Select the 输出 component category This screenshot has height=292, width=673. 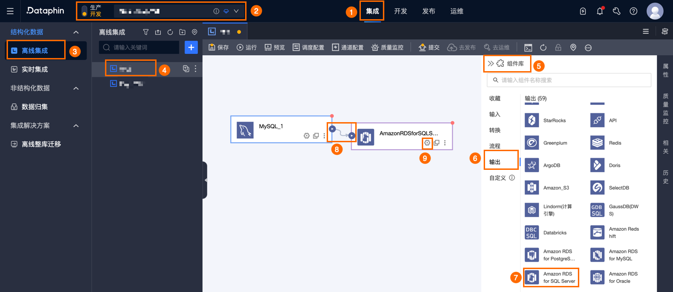click(x=495, y=162)
